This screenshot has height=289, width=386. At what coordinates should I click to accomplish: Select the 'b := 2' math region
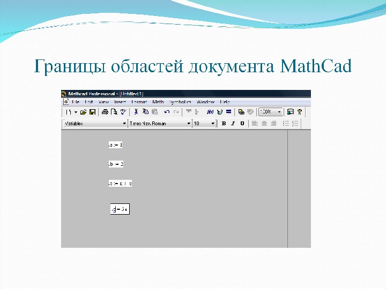(116, 164)
